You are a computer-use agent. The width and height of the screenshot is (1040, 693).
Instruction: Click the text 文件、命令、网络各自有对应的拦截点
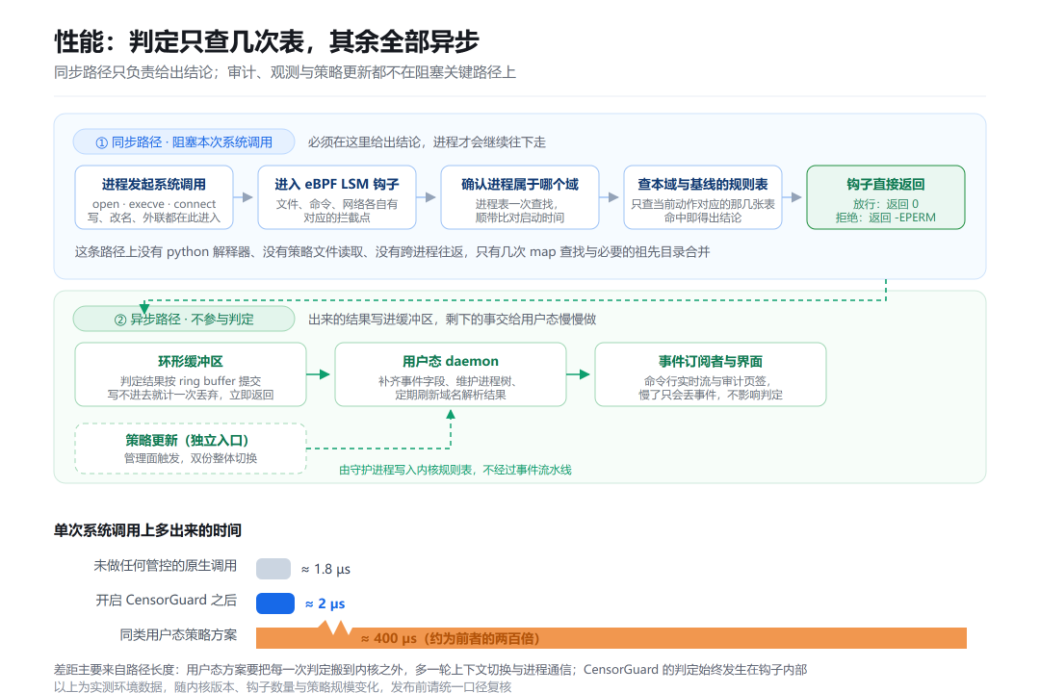[337, 211]
